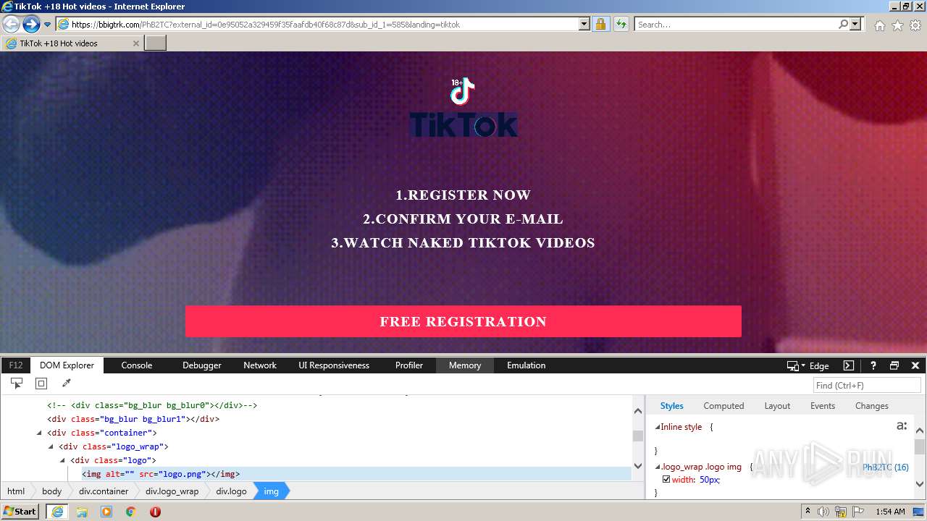Activate the Select element tool
Screen dimensions: 927x521
(x=17, y=384)
